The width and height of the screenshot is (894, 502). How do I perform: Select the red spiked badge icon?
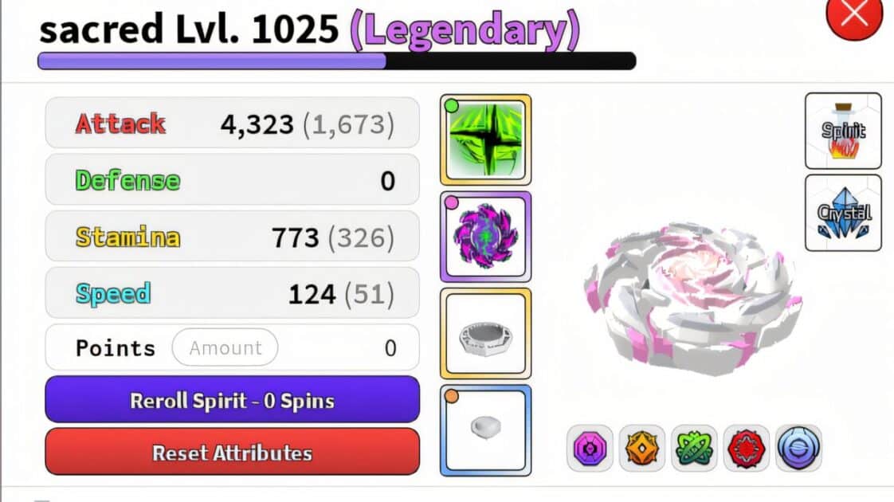click(x=747, y=449)
